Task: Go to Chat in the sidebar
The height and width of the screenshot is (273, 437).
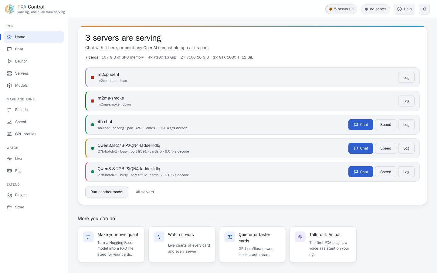Action: 34,49
